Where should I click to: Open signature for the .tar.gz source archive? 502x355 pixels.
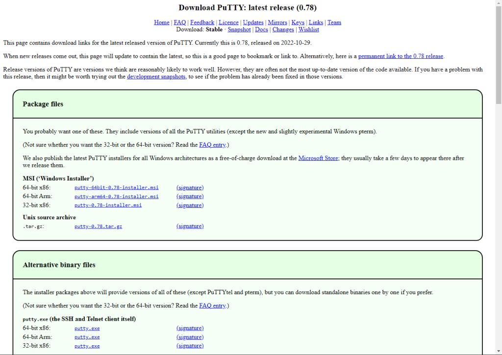190,226
